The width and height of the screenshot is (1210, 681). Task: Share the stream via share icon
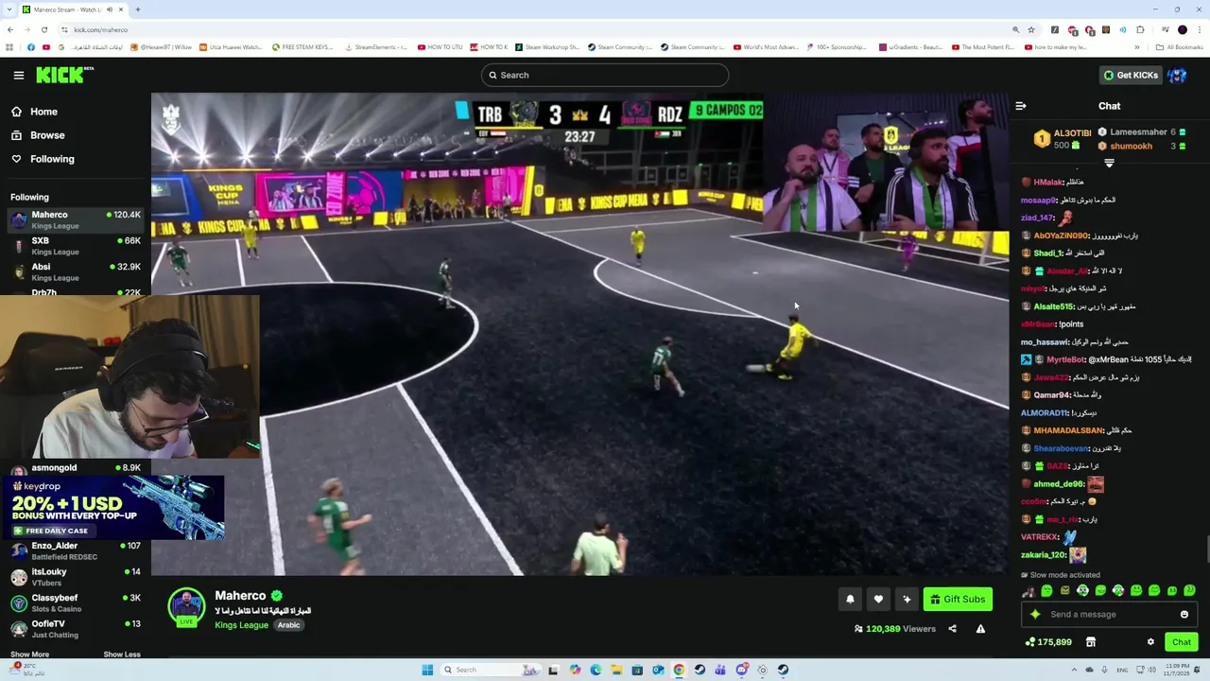point(952,629)
